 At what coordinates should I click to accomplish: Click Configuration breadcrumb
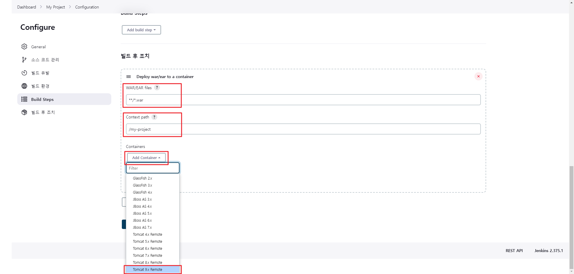[x=87, y=7]
